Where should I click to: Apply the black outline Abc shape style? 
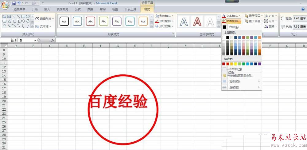click(64, 22)
